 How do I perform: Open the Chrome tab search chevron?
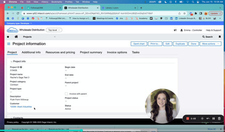tap(220, 8)
